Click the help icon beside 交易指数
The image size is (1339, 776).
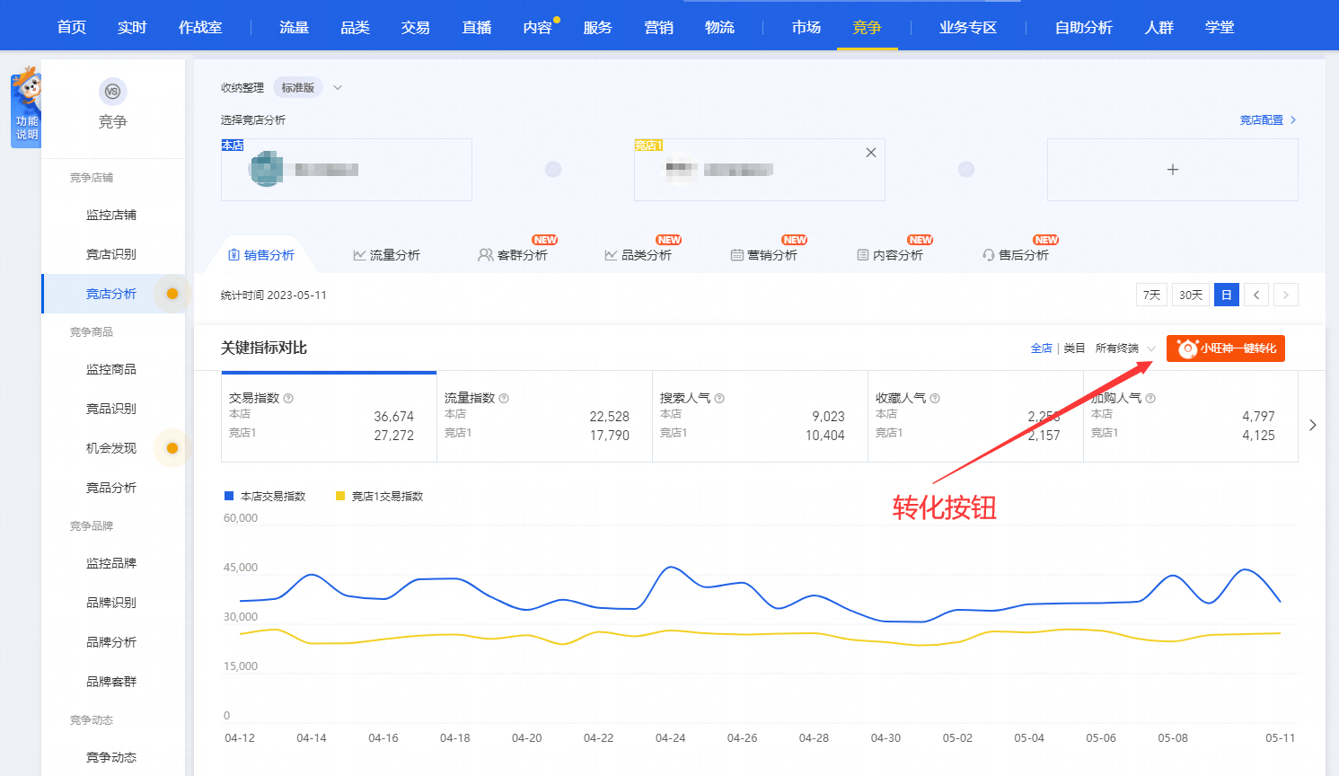point(288,398)
